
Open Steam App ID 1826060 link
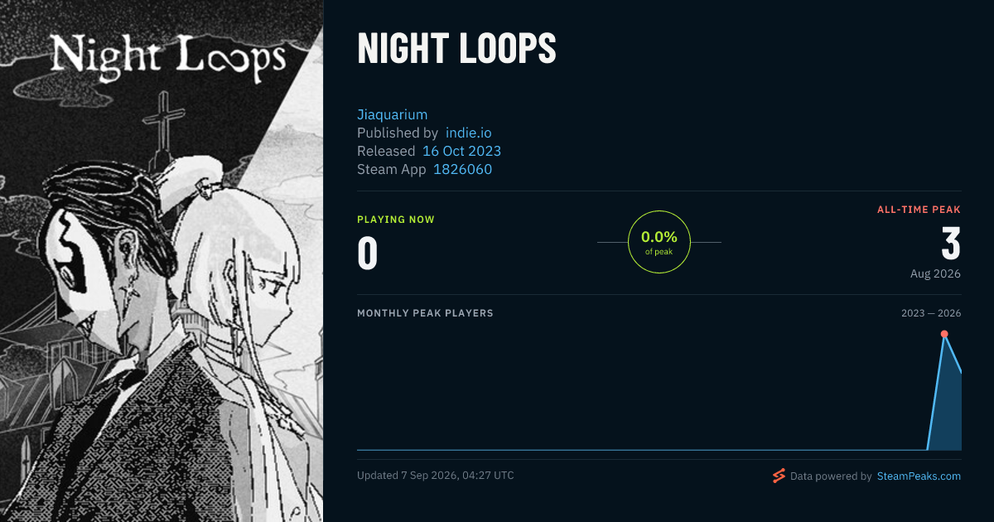[x=462, y=169]
